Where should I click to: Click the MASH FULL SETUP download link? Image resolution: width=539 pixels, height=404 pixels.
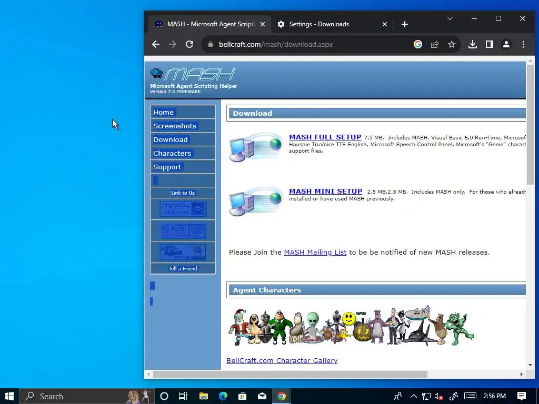(325, 137)
